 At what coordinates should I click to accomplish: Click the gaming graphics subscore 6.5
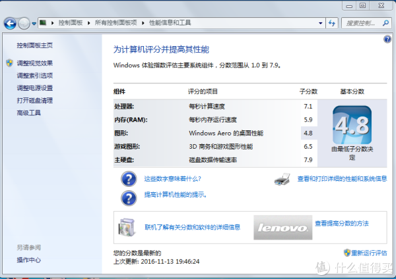pyautogui.click(x=308, y=147)
